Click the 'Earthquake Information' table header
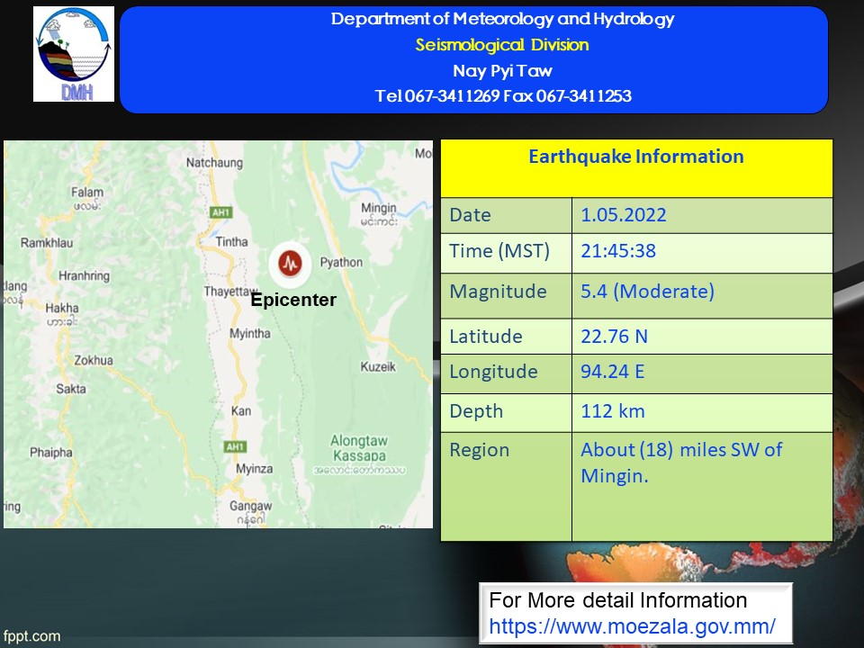Image resolution: width=864 pixels, height=648 pixels. 636,157
